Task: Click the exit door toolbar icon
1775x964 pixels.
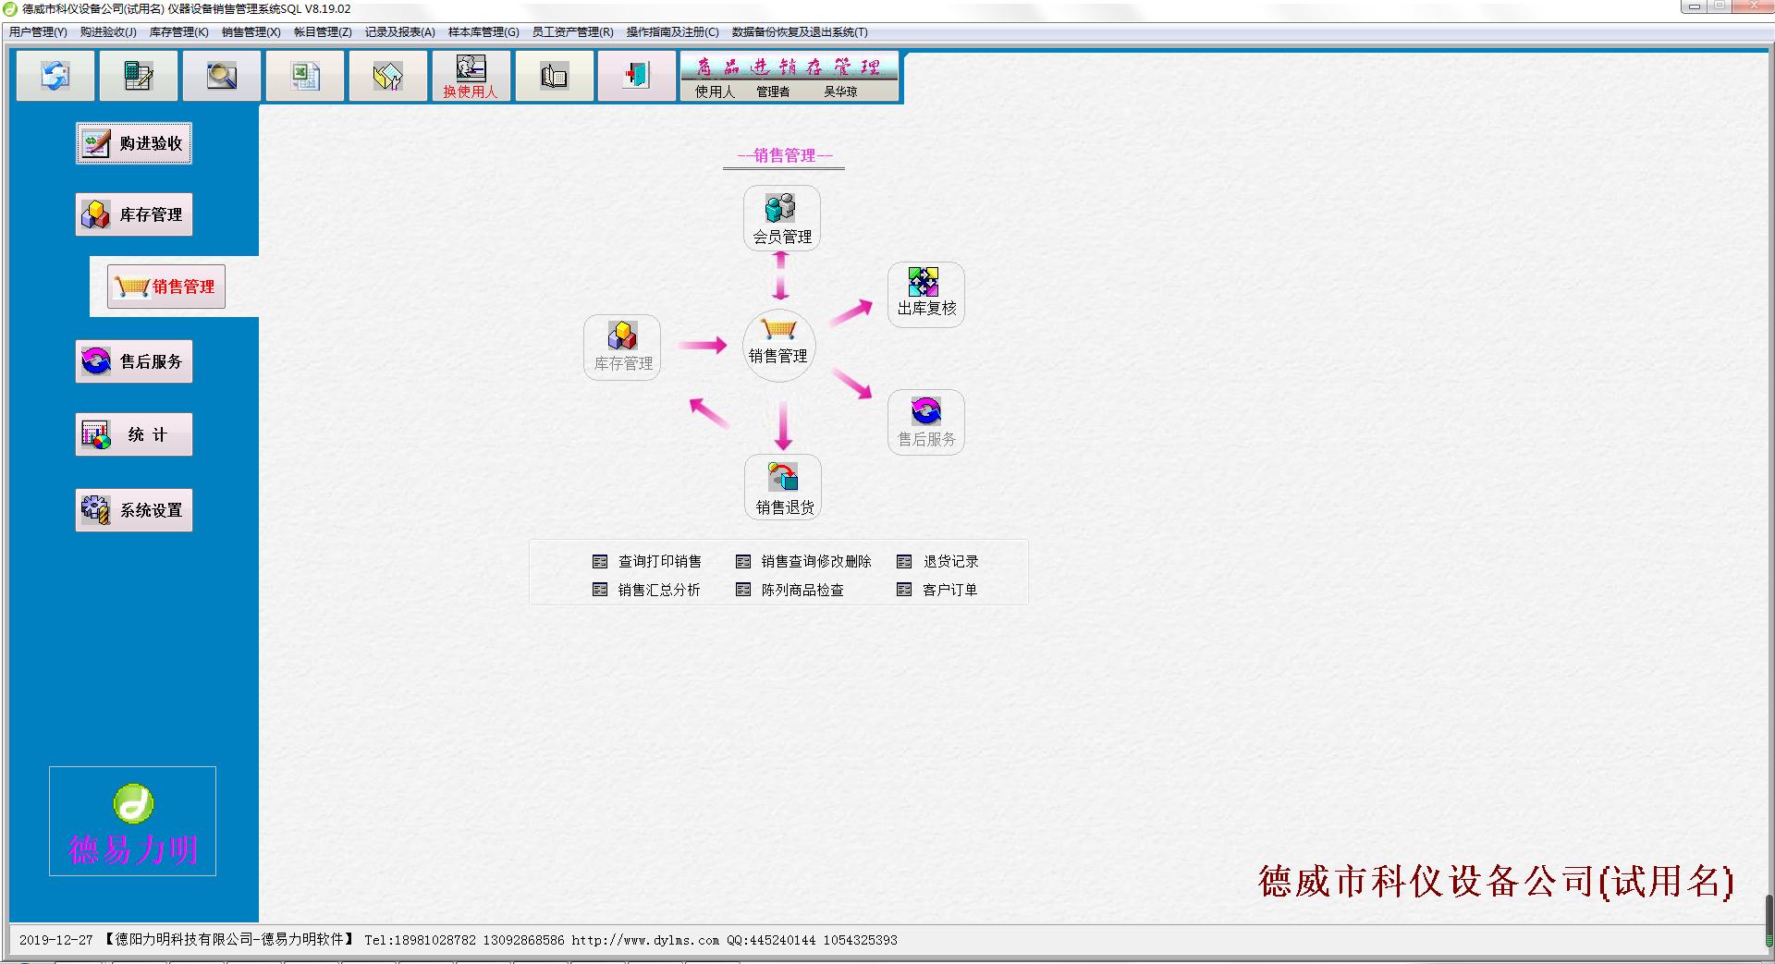Action: pos(637,75)
